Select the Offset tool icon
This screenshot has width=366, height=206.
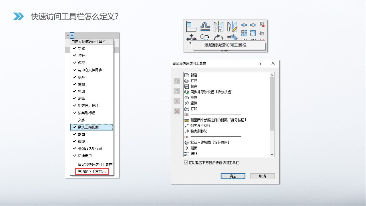[x=205, y=27]
